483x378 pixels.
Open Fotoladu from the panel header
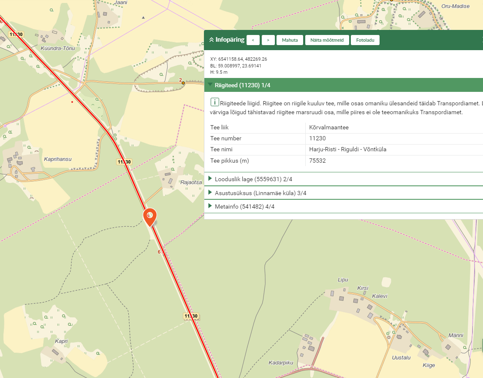(365, 40)
